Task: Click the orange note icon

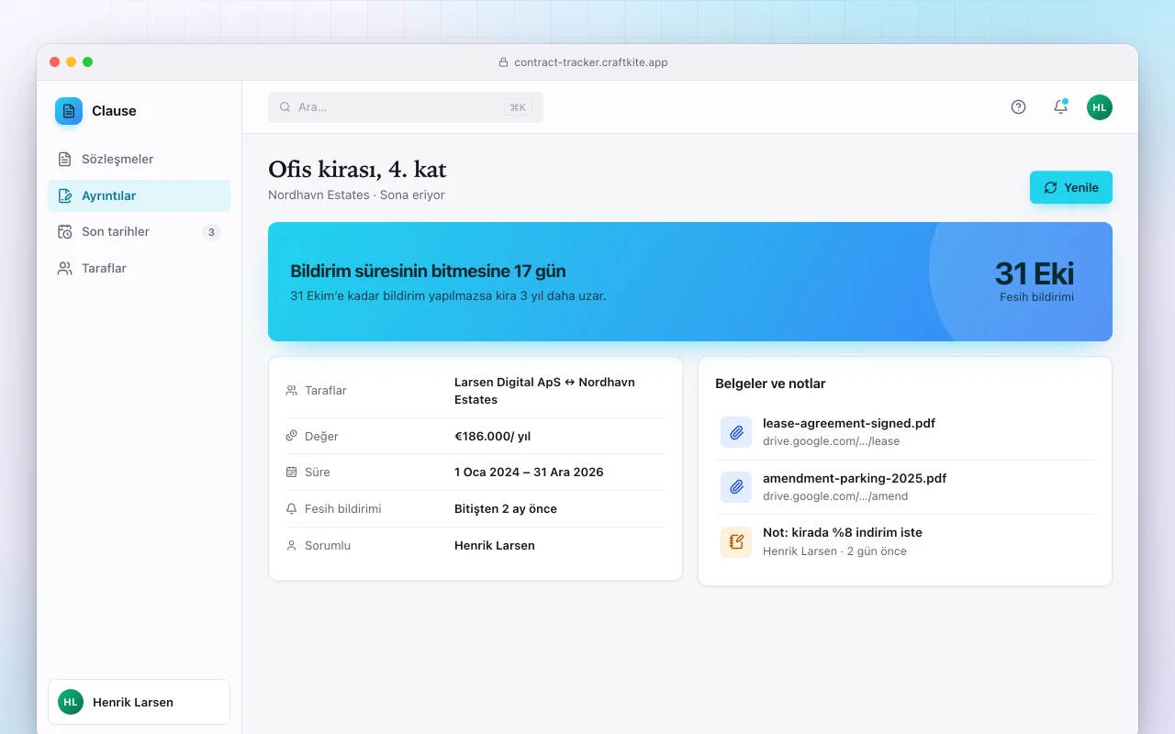Action: (x=736, y=541)
